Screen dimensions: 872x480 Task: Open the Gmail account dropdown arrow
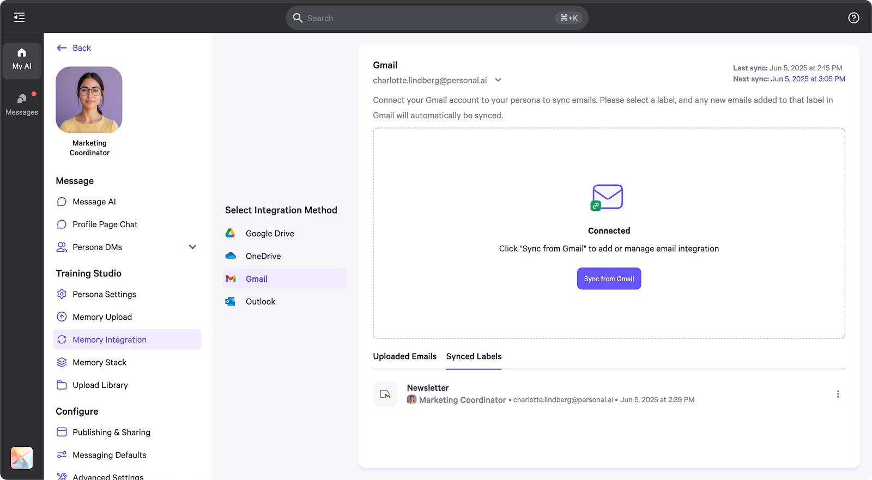click(x=498, y=80)
